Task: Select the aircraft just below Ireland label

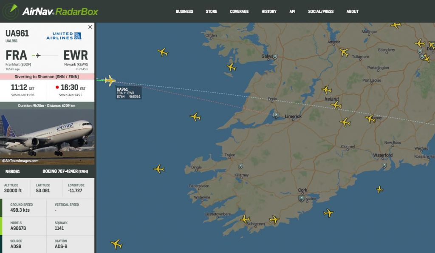Action: pyautogui.click(x=336, y=105)
